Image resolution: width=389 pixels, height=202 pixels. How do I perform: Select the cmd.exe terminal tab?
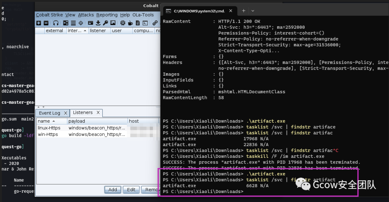coord(200,11)
